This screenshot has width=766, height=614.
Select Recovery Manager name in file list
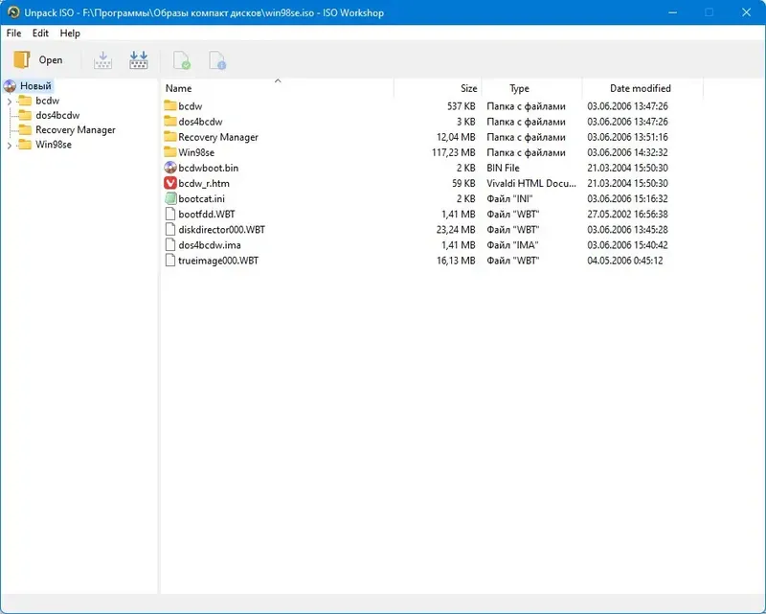218,137
